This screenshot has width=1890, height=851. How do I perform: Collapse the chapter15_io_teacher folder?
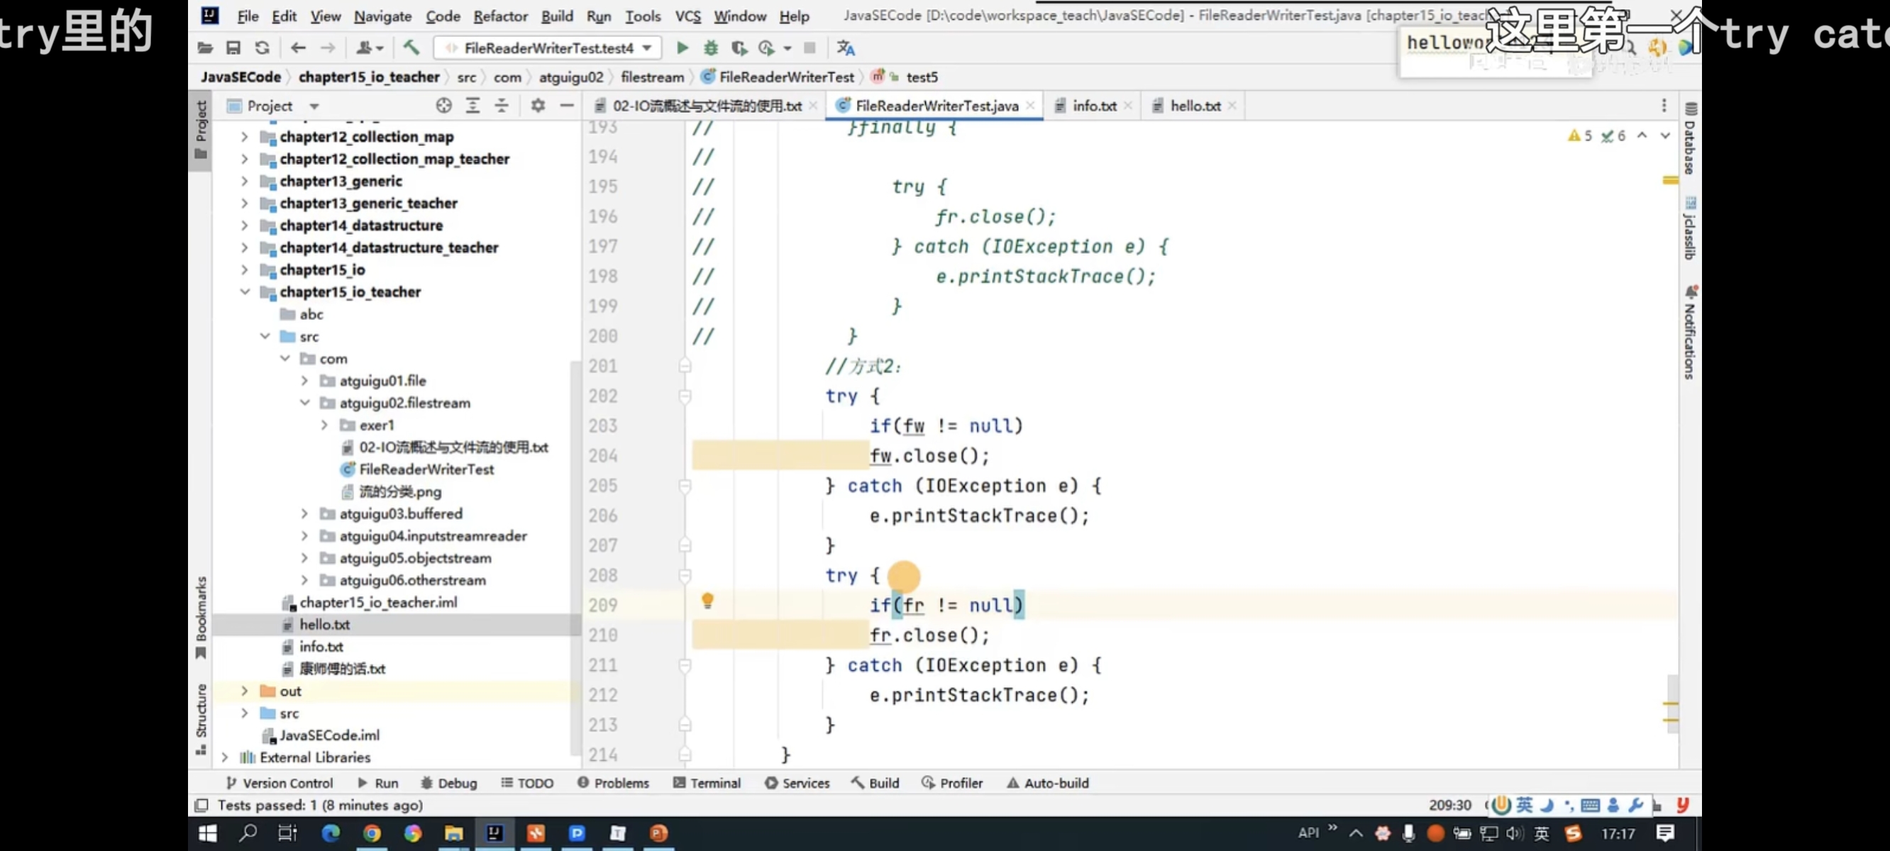point(245,292)
